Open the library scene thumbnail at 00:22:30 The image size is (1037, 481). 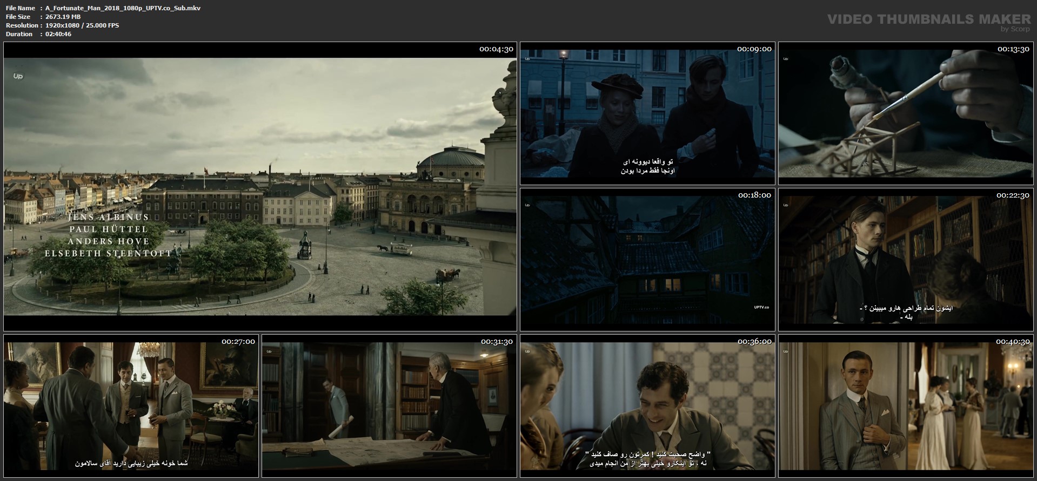[906, 259]
